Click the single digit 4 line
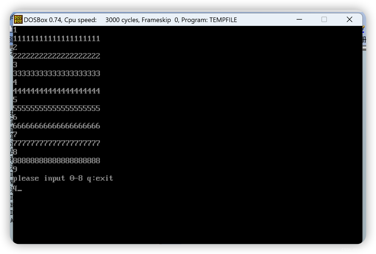The height and width of the screenshot is (254, 376). 15,82
